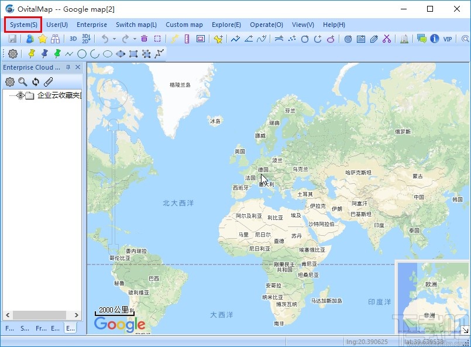Viewport: 471px width, 347px height.
Task: Click the add filled circle area tool
Action: point(348,39)
